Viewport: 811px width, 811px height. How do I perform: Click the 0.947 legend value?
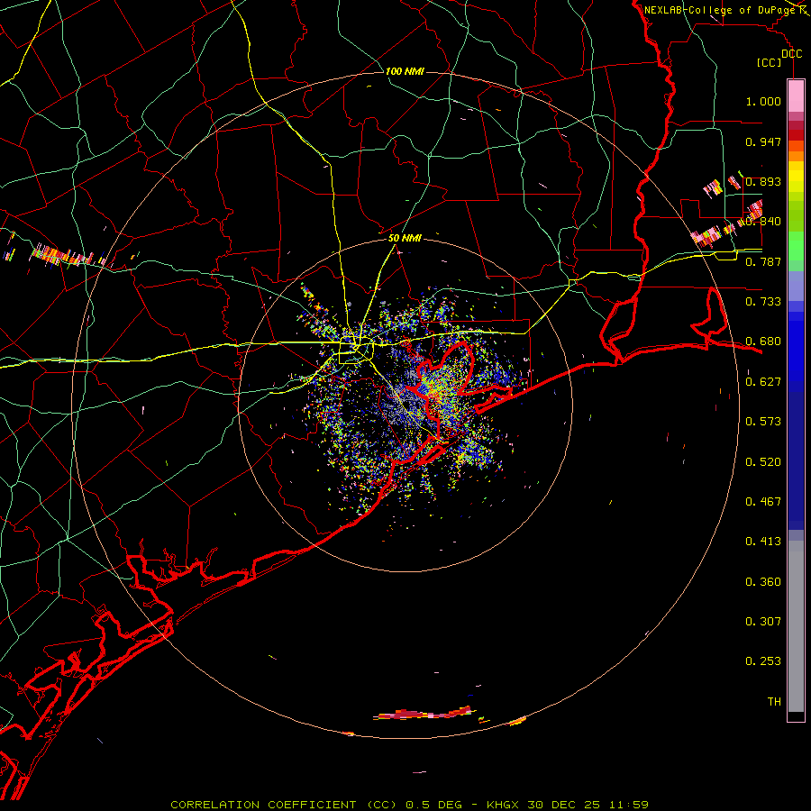point(763,141)
